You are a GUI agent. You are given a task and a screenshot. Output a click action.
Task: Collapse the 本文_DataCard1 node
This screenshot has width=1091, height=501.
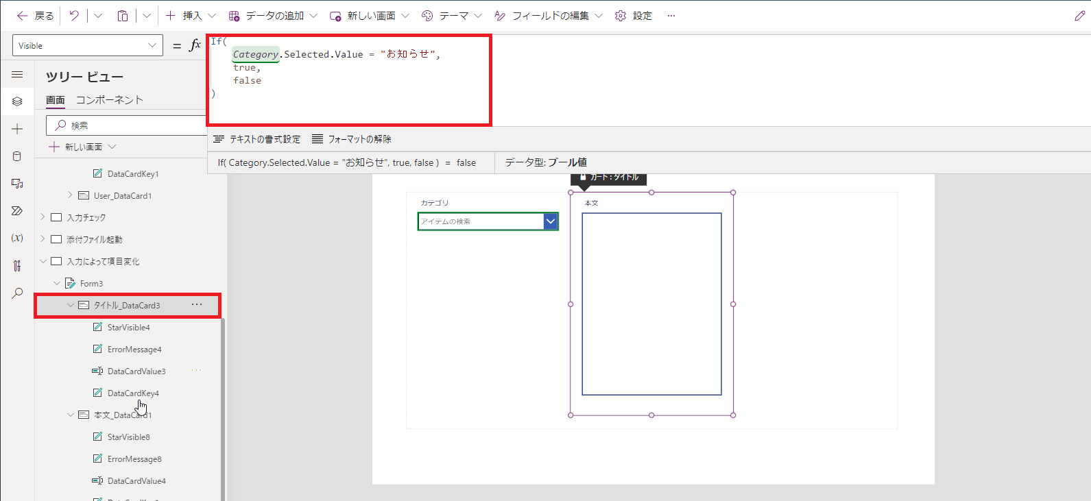[x=70, y=415]
